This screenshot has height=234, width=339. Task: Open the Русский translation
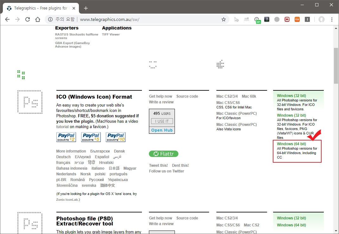click(96, 180)
